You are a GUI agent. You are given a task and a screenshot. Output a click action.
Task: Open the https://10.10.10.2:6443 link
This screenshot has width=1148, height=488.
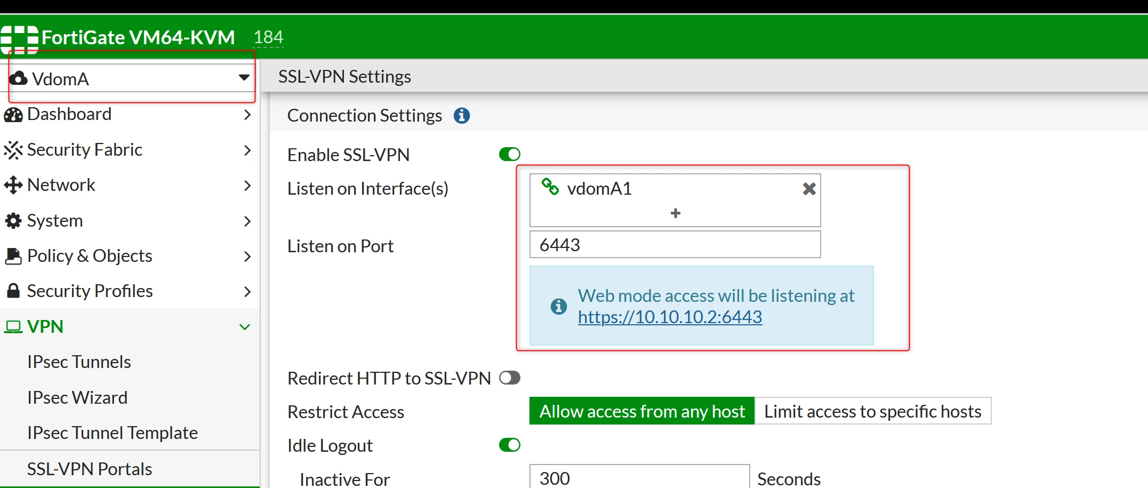pos(670,317)
